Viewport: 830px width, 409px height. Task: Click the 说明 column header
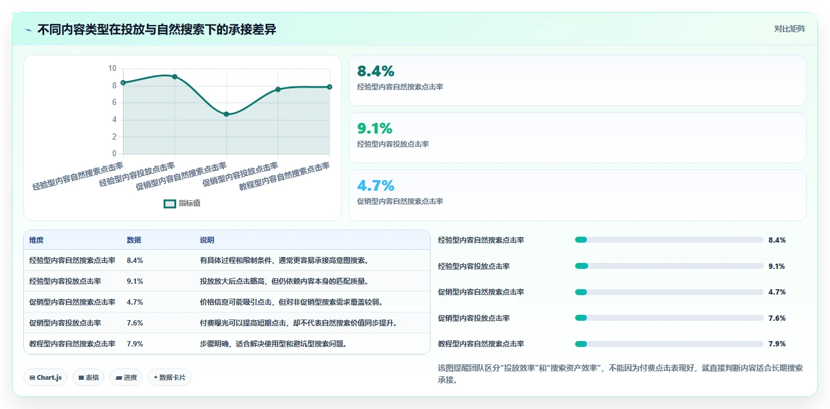pyautogui.click(x=207, y=240)
